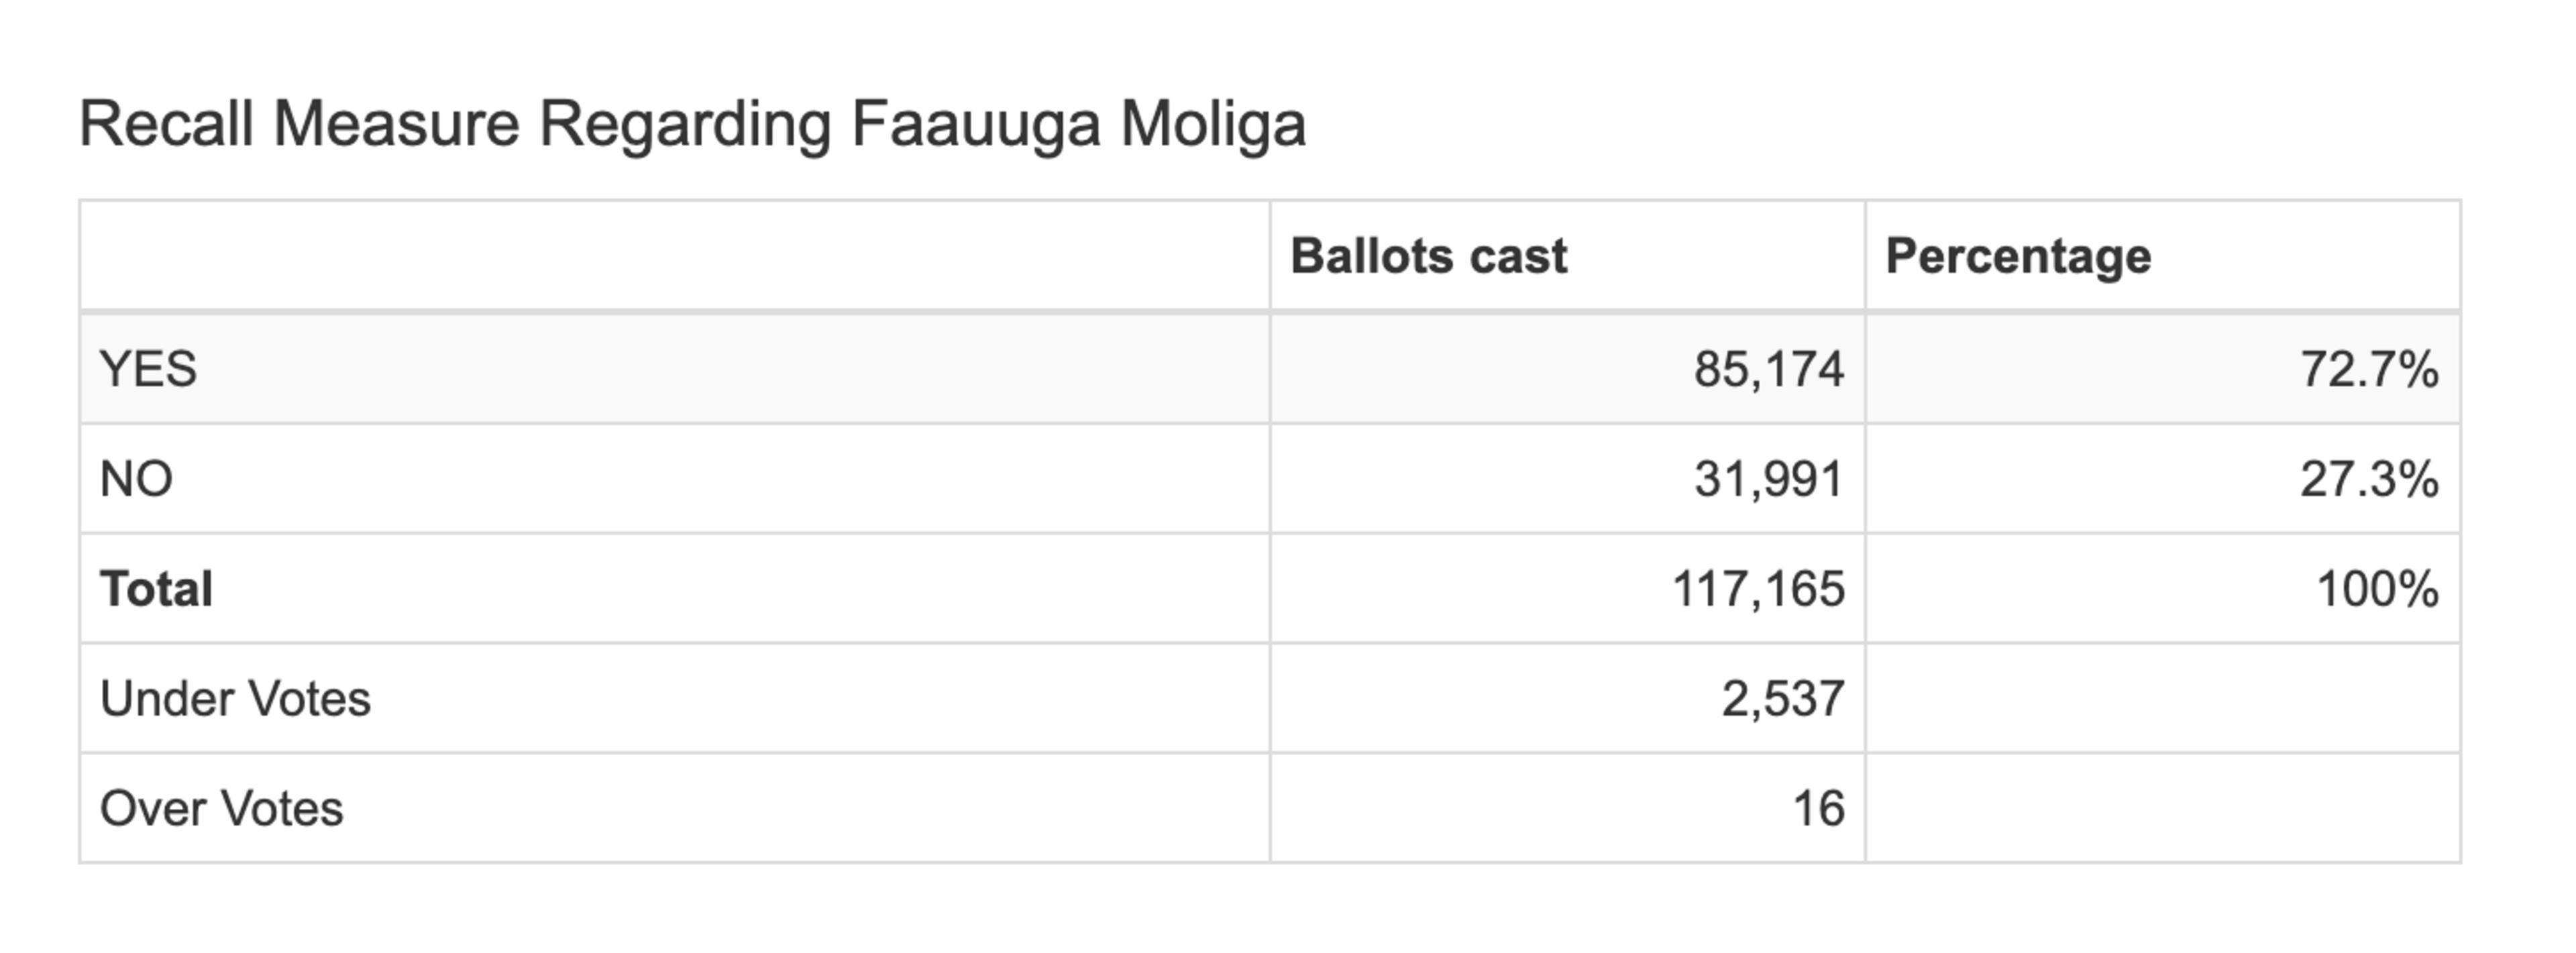The image size is (2576, 953).
Task: Click the Under Votes count 2,537
Action: tap(1782, 699)
